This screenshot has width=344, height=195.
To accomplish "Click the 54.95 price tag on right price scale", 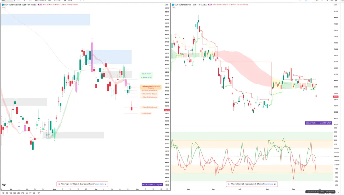I will 336,97.
